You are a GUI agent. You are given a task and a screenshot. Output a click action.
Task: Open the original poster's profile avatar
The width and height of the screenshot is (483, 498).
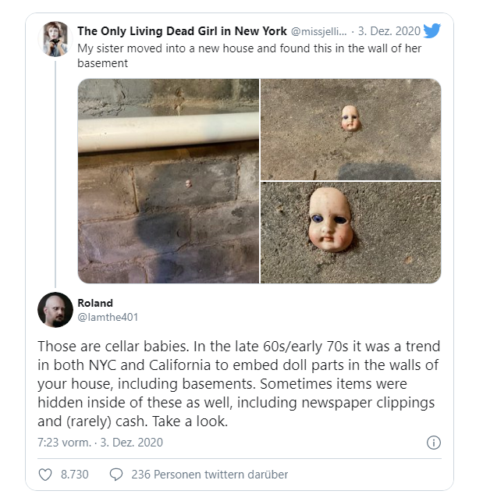[55, 39]
